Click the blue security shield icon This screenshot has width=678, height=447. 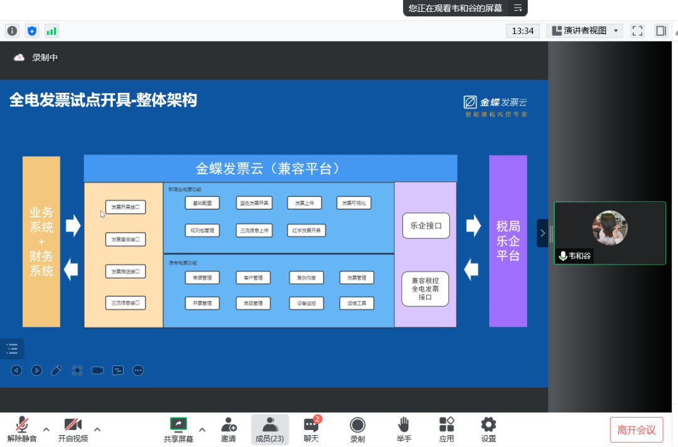point(32,31)
